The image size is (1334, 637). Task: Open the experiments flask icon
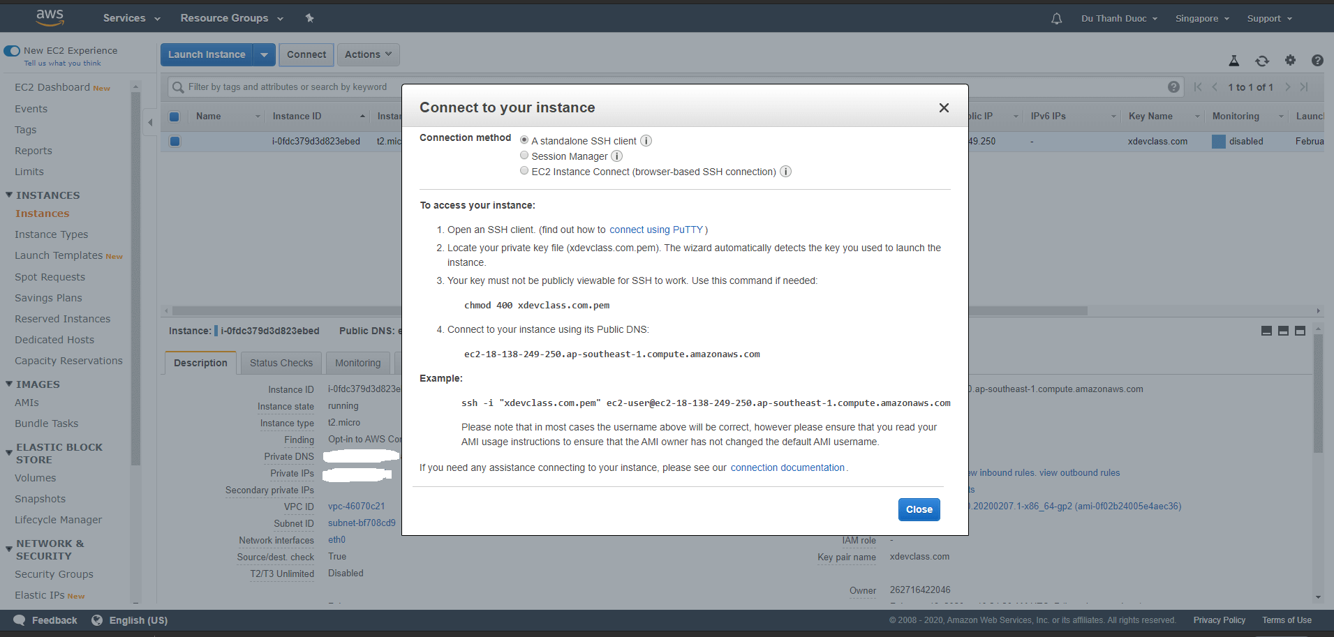tap(1233, 61)
